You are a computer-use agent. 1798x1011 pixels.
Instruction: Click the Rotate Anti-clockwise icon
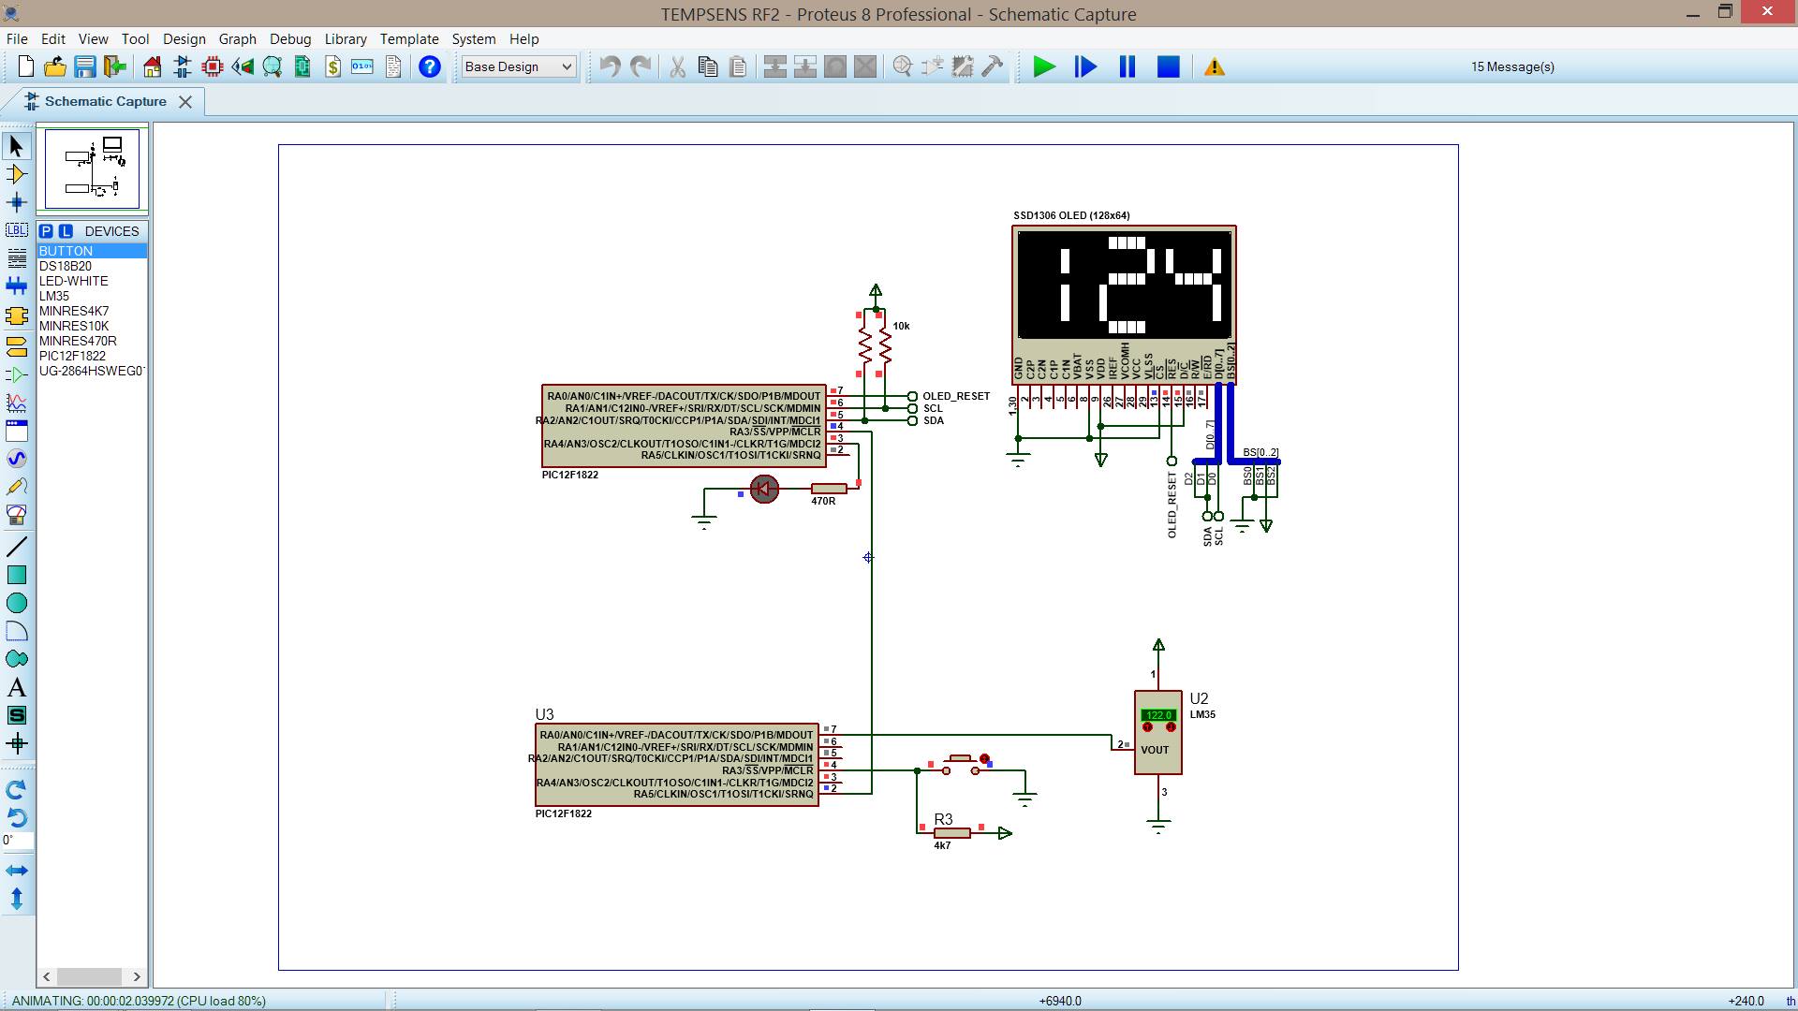[17, 817]
